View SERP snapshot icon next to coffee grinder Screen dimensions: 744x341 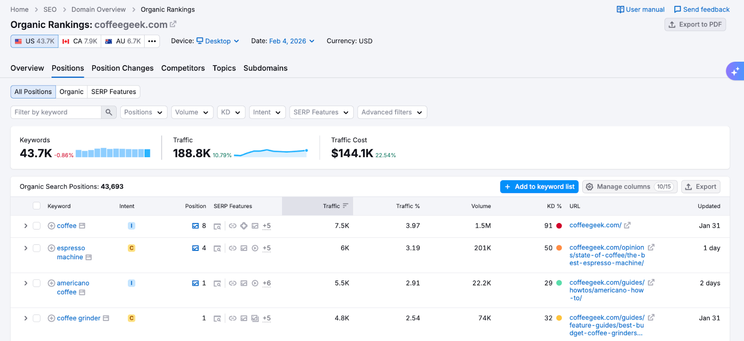coord(106,318)
